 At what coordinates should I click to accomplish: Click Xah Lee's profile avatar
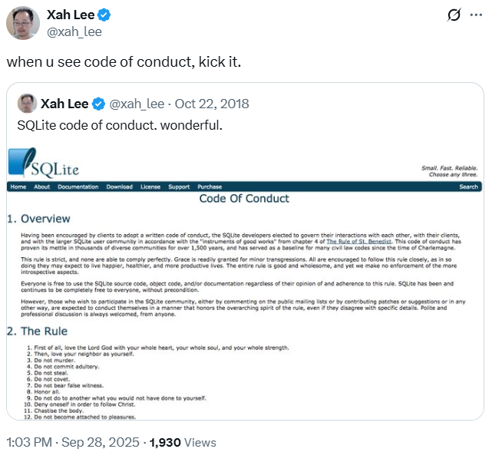click(x=24, y=22)
